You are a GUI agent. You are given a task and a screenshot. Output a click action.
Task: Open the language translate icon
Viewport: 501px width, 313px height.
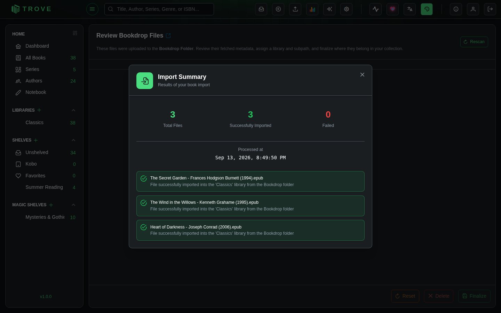[410, 9]
